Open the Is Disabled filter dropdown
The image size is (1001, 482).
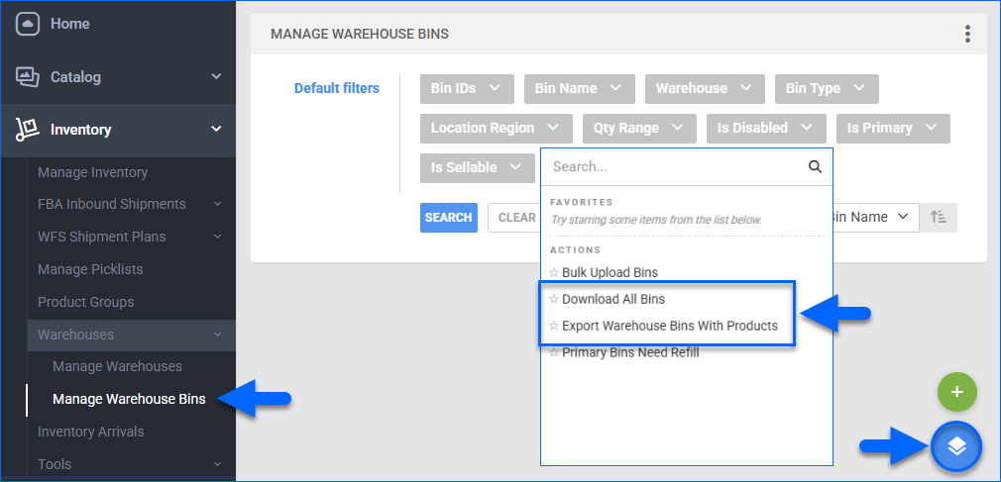pos(765,128)
